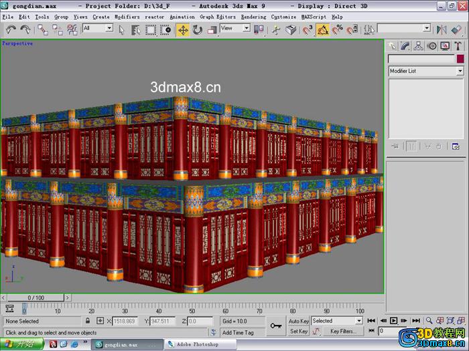
Task: Toggle the selection lock padlock
Action: click(x=88, y=321)
